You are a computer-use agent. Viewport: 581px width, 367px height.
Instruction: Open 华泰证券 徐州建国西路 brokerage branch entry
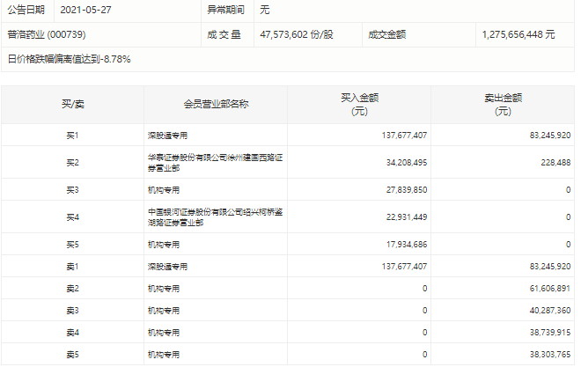215,162
